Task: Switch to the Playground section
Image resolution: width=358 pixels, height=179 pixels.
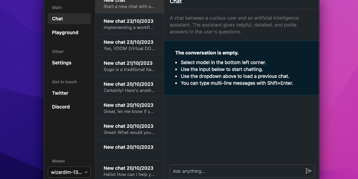Action: (x=69, y=33)
